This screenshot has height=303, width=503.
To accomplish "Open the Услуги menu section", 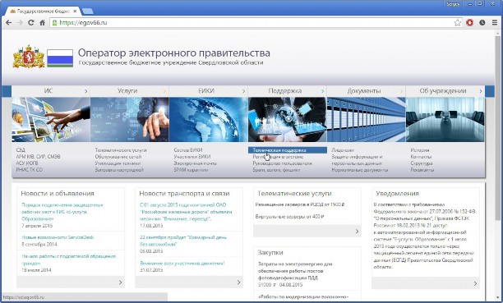I will pos(127,91).
